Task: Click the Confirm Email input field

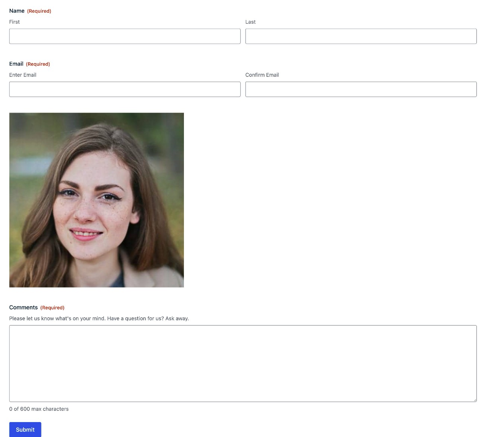Action: (360, 89)
